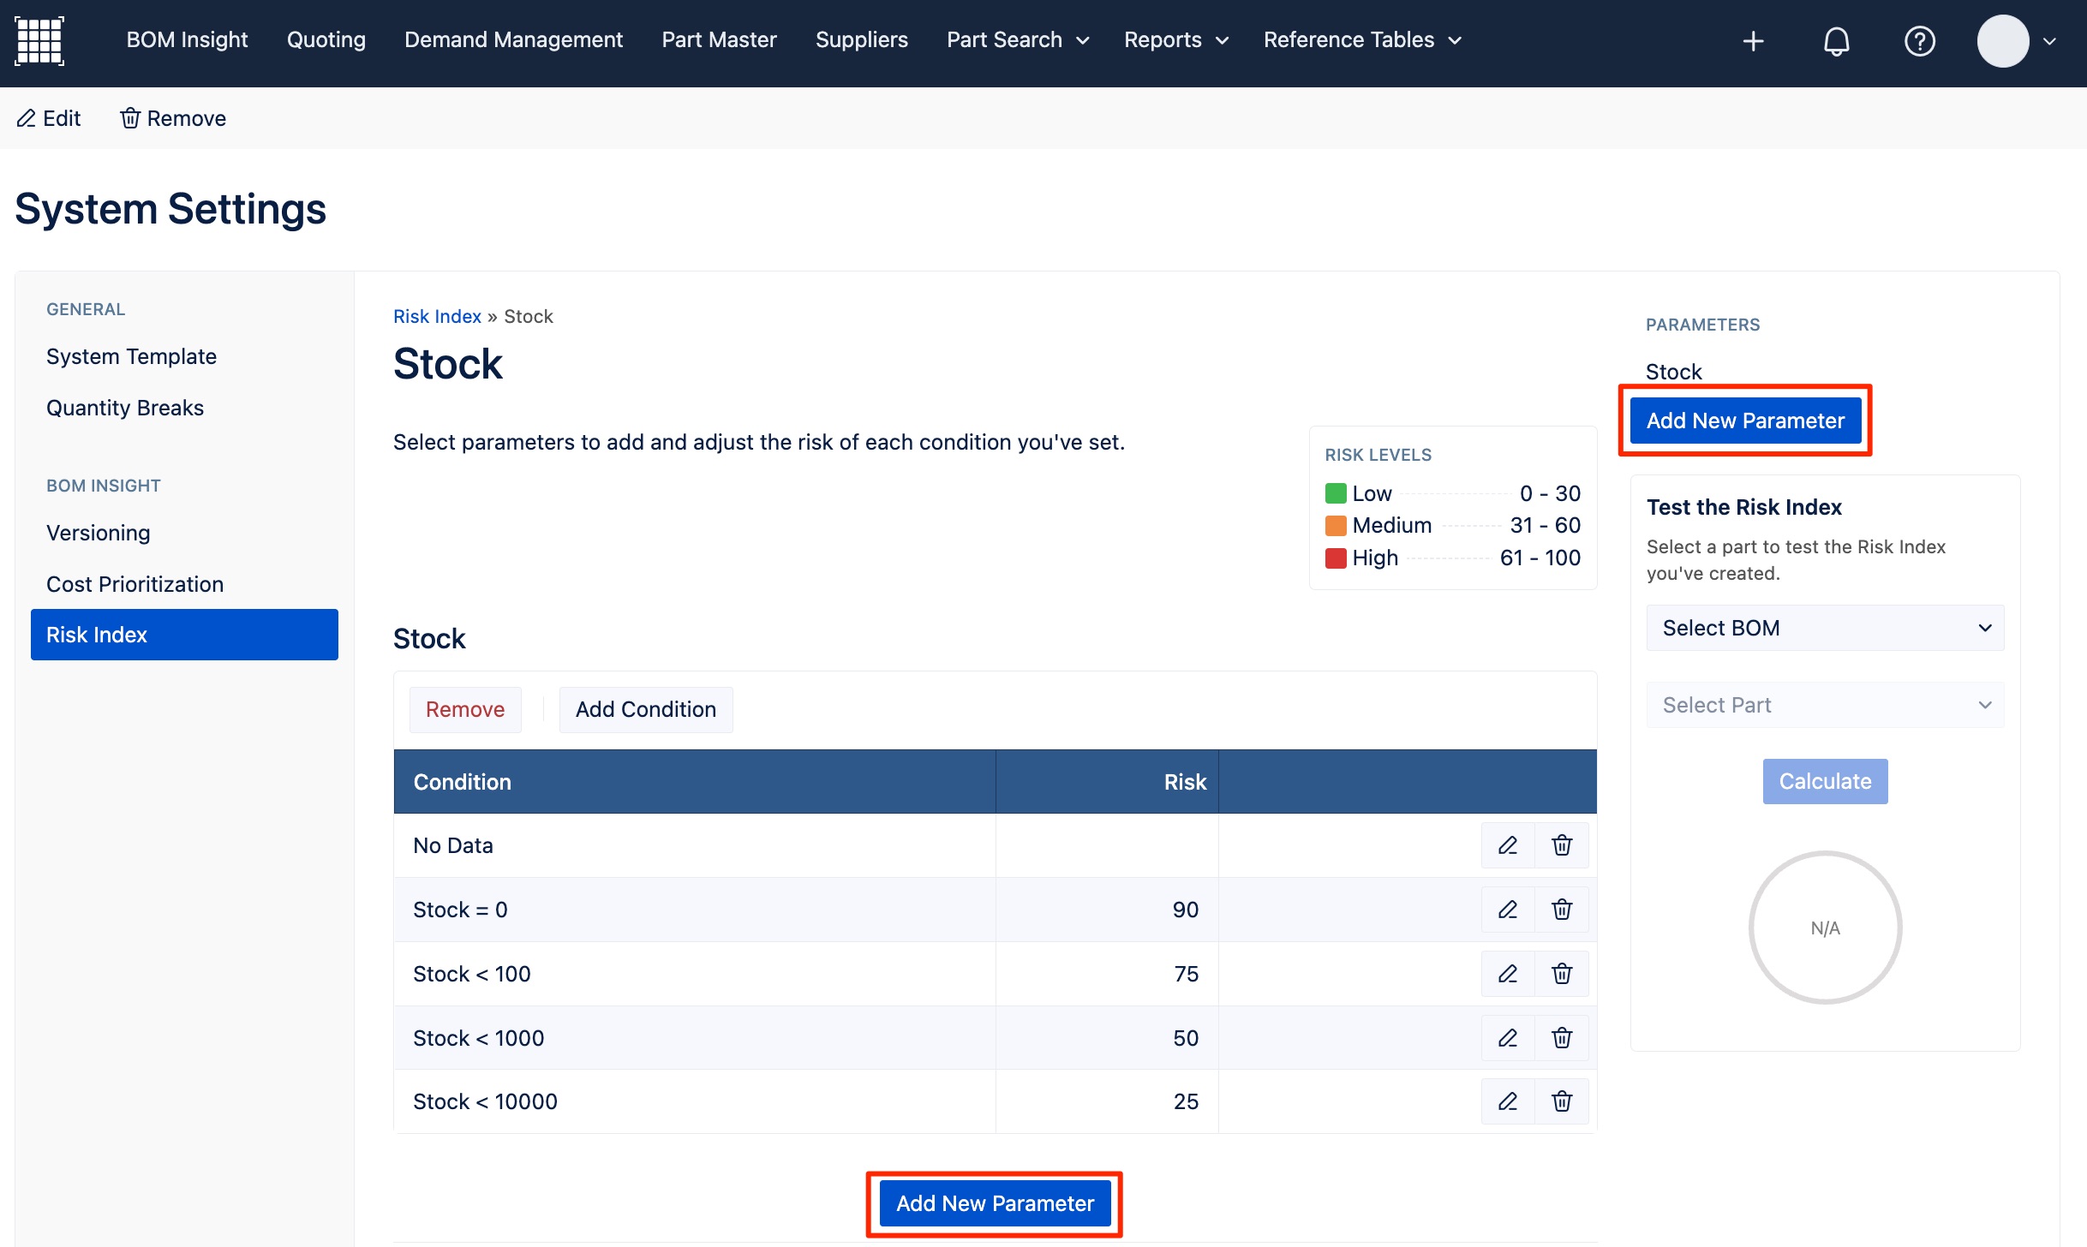Open the help question mark icon
The image size is (2087, 1247).
click(1919, 40)
